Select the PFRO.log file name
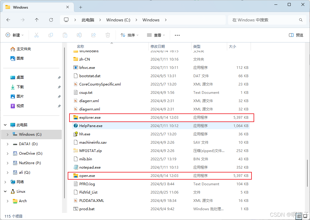 87,184
